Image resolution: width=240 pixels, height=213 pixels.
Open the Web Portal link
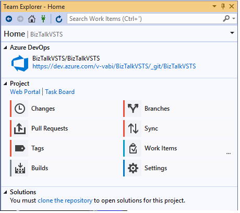point(25,92)
